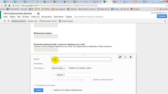Expand 'Расширенные настройки'
Screen dimensions: 168x94
(x=45, y=85)
